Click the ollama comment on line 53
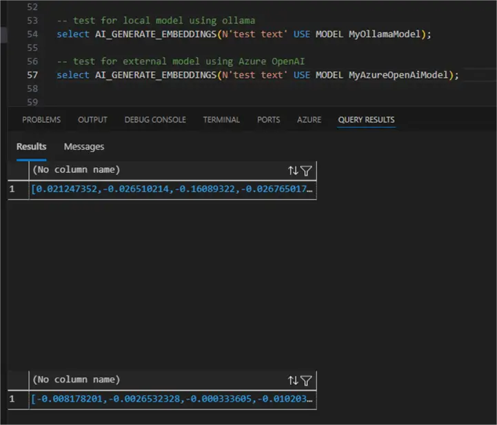 (x=156, y=21)
